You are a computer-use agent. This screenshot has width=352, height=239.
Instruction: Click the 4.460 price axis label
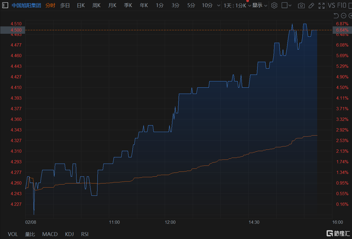point(16,56)
